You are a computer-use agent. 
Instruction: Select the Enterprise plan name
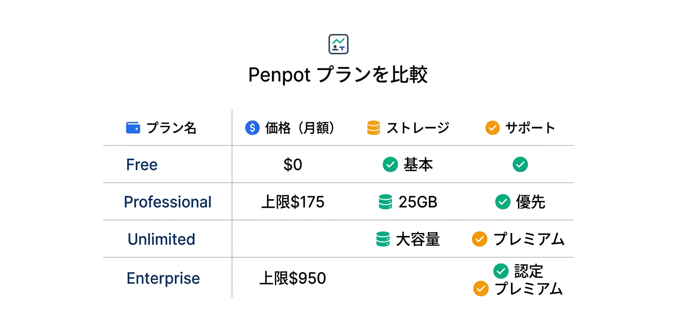(163, 278)
